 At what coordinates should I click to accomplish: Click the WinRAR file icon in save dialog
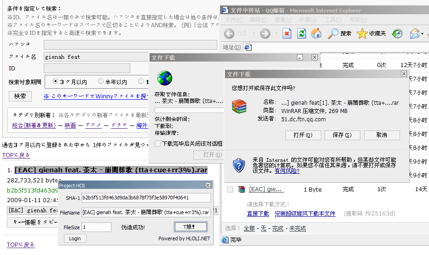239,106
